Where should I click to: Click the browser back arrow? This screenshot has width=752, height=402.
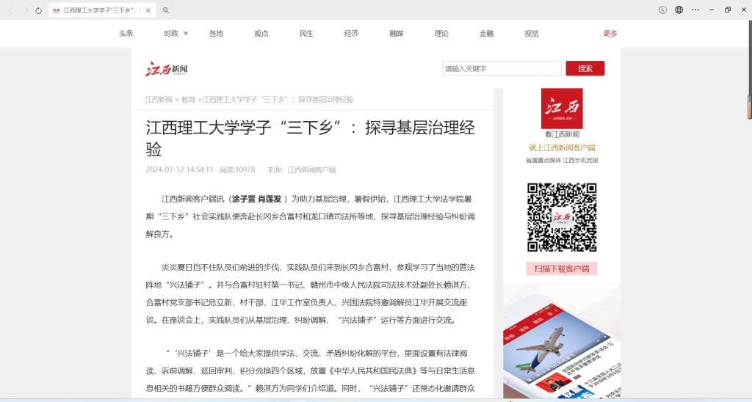(10, 10)
